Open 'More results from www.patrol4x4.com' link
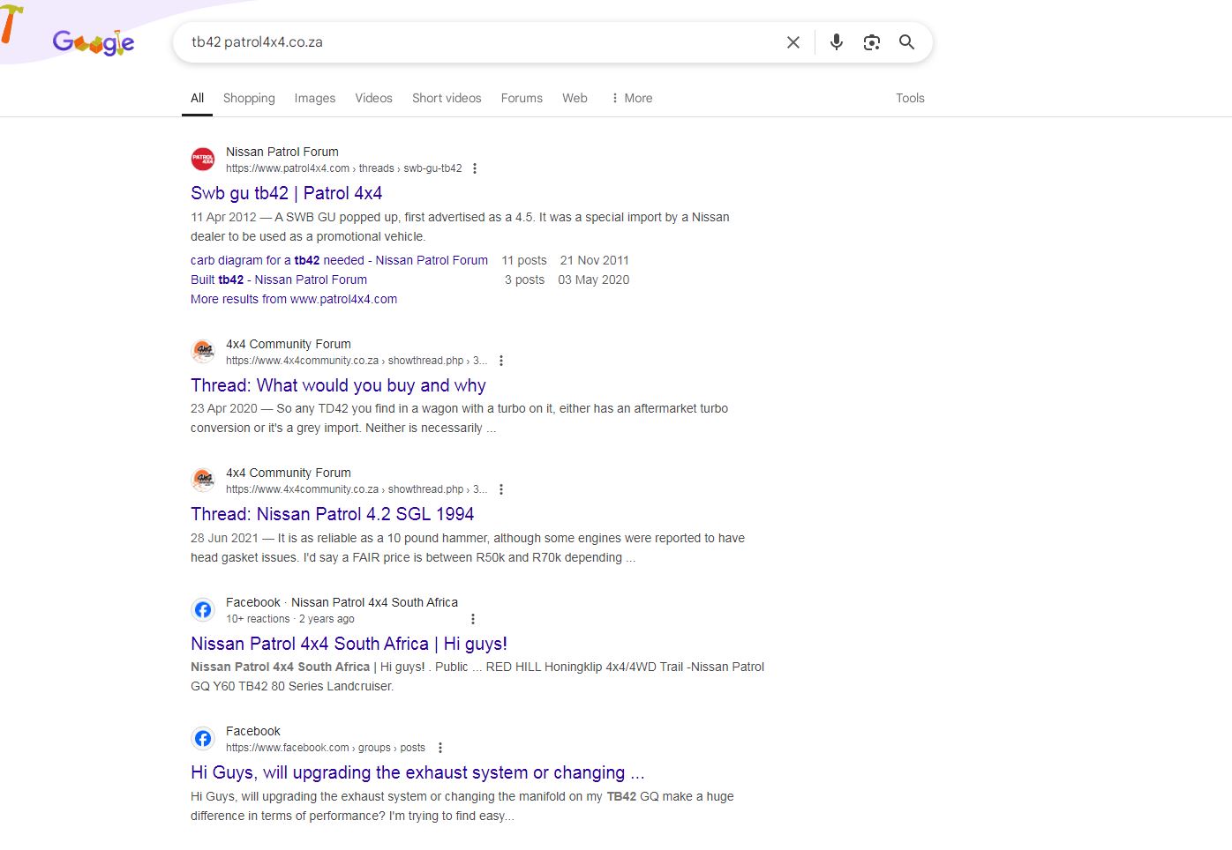Image resolution: width=1232 pixels, height=850 pixels. [294, 299]
